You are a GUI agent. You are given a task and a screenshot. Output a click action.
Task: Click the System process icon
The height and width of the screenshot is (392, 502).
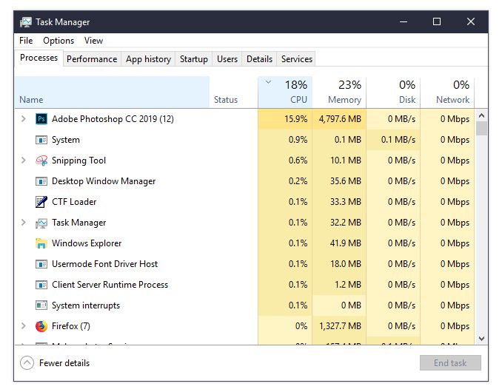41,140
